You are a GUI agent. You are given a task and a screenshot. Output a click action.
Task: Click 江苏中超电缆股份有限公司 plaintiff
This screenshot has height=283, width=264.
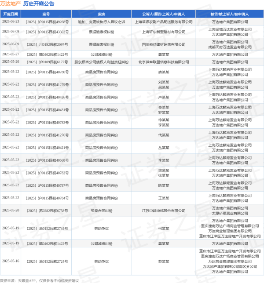[164, 210]
